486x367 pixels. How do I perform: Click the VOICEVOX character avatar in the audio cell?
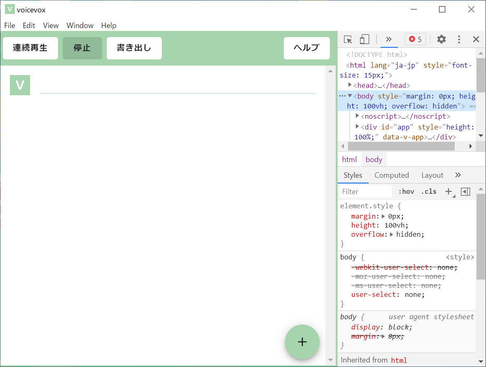(20, 85)
